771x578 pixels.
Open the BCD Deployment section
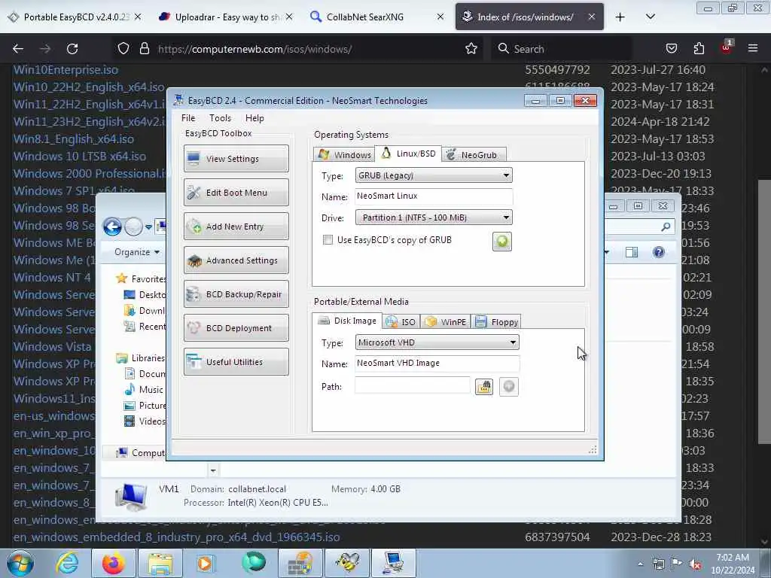[x=236, y=328]
